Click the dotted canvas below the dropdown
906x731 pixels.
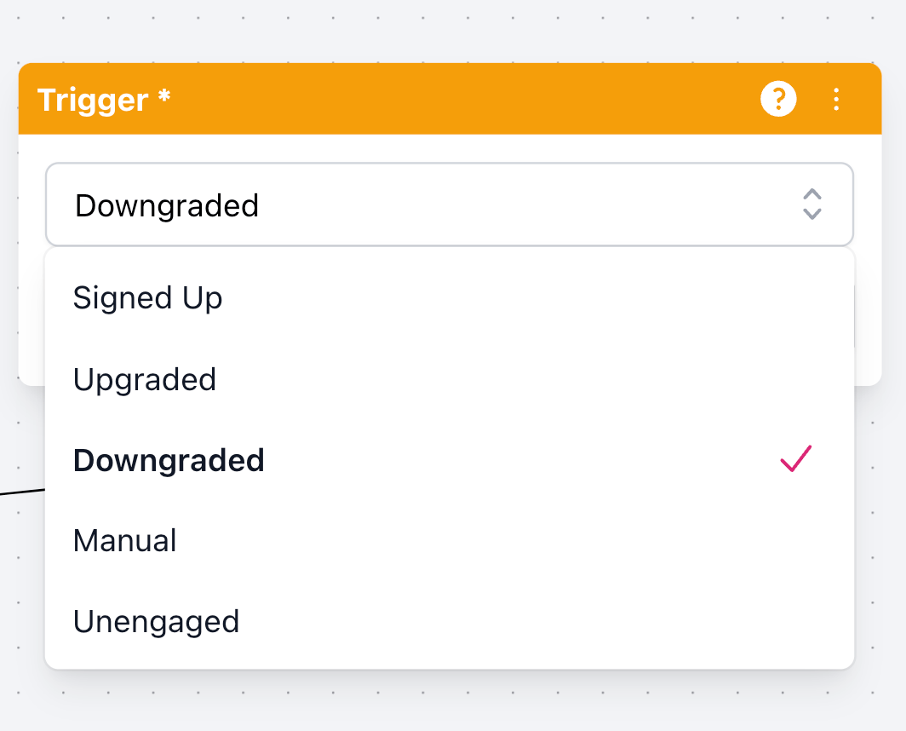click(x=450, y=699)
